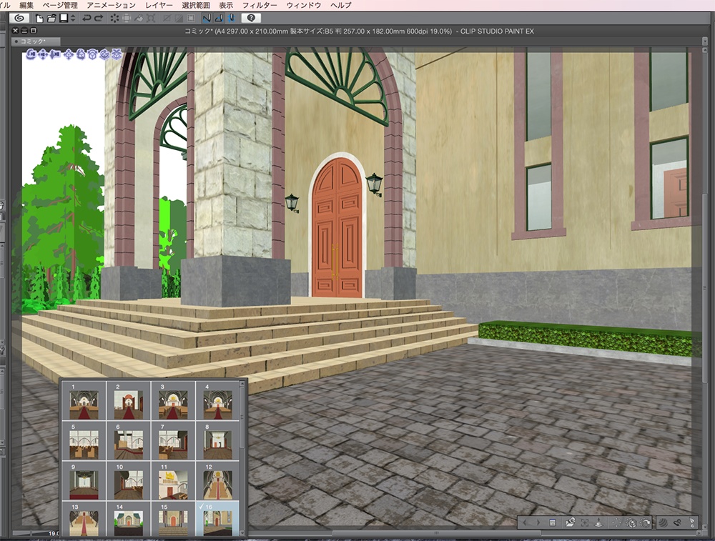Click the focus on editing target icon
The image size is (715, 541).
point(585,522)
